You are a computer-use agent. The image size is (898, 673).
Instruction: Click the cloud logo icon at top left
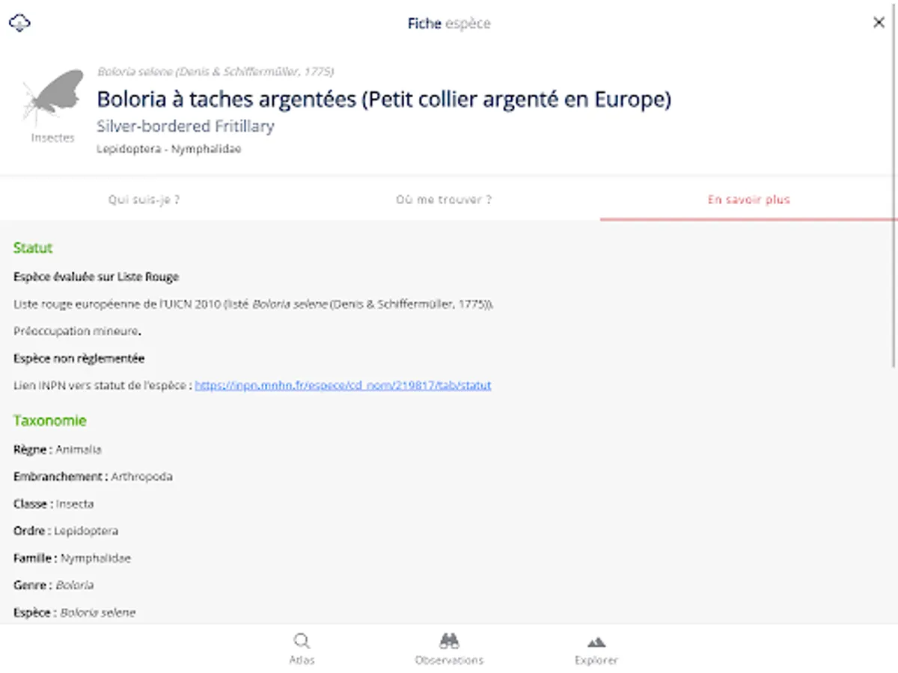point(19,23)
